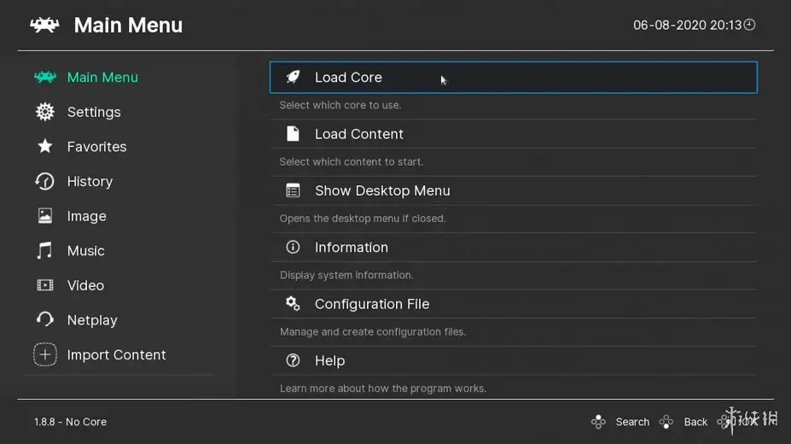Image resolution: width=791 pixels, height=444 pixels.
Task: Click the Music note icon
Action: click(44, 251)
